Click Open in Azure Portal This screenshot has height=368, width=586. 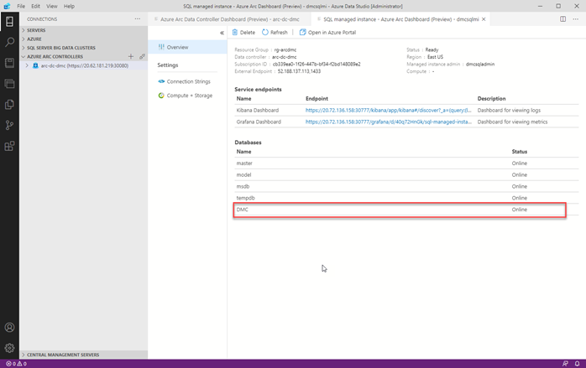pyautogui.click(x=327, y=33)
